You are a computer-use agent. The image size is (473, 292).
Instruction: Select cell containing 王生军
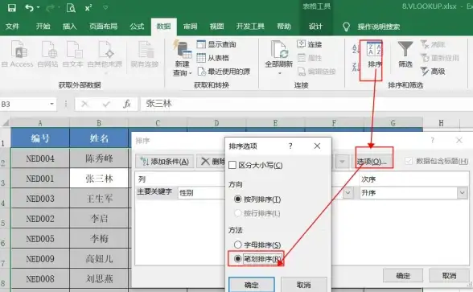click(x=99, y=199)
